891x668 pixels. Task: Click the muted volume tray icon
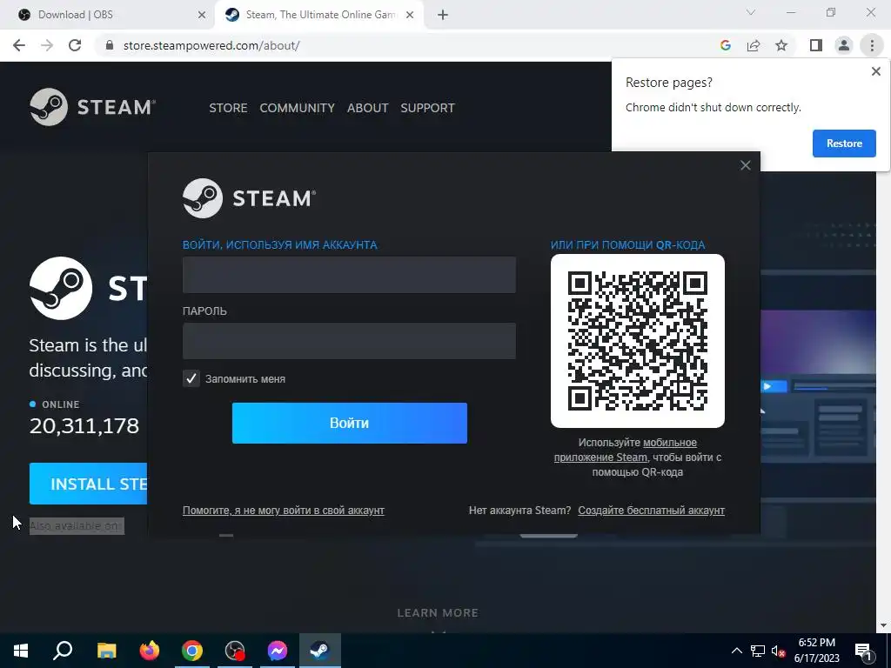778,651
